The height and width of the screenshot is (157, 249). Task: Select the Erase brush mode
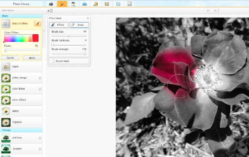(x=79, y=25)
